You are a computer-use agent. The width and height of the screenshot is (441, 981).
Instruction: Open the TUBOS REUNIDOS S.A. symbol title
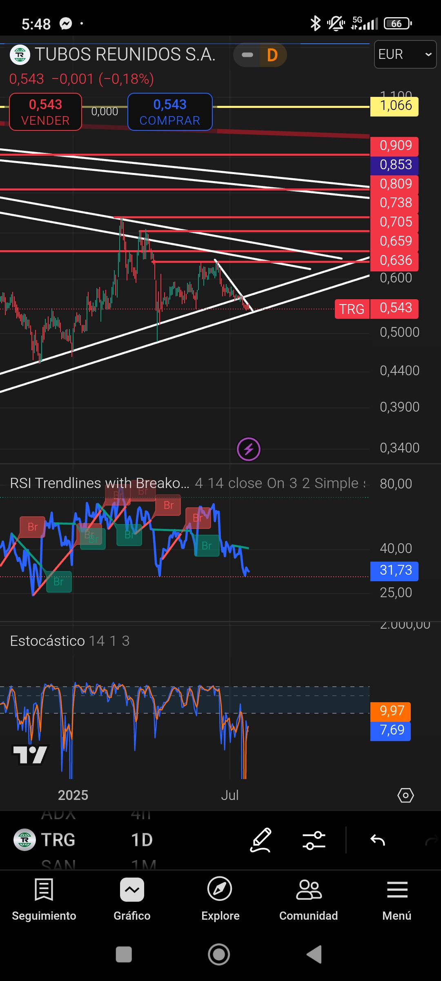pos(125,54)
